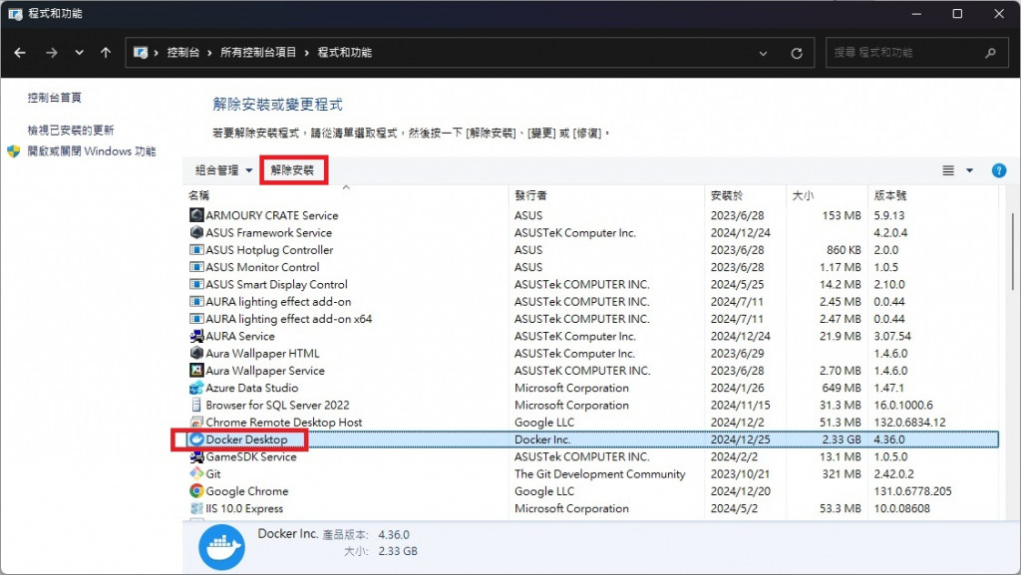
Task: Click the view layout icon
Action: click(948, 170)
